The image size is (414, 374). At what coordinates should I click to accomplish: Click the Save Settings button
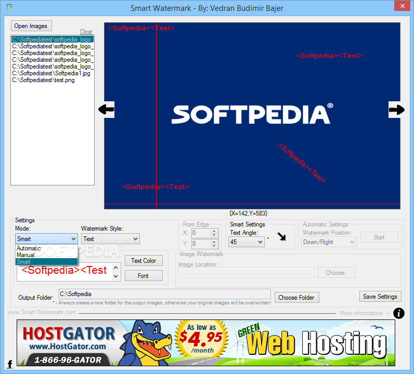(x=380, y=297)
